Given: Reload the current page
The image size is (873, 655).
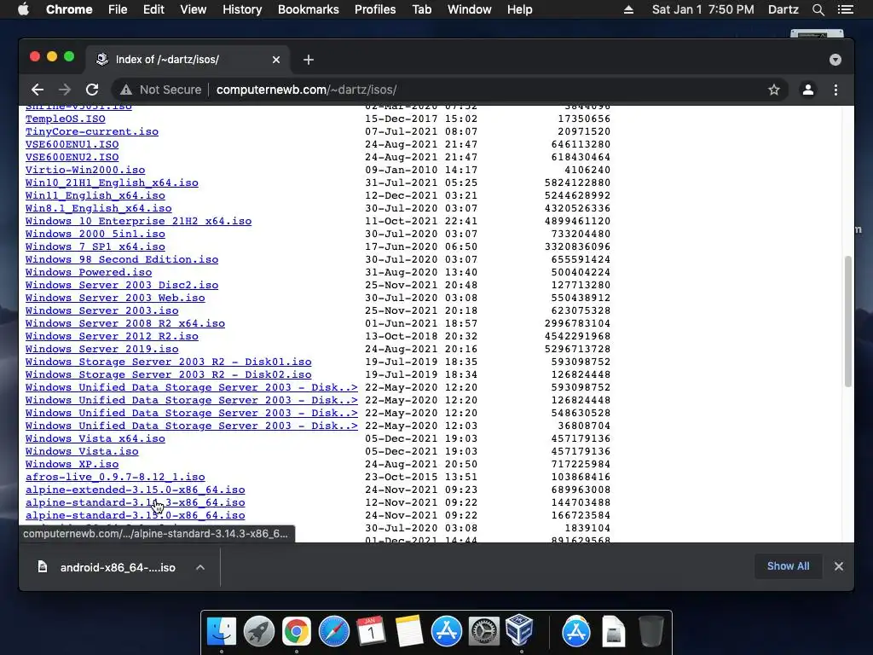Looking at the screenshot, I should 92,90.
